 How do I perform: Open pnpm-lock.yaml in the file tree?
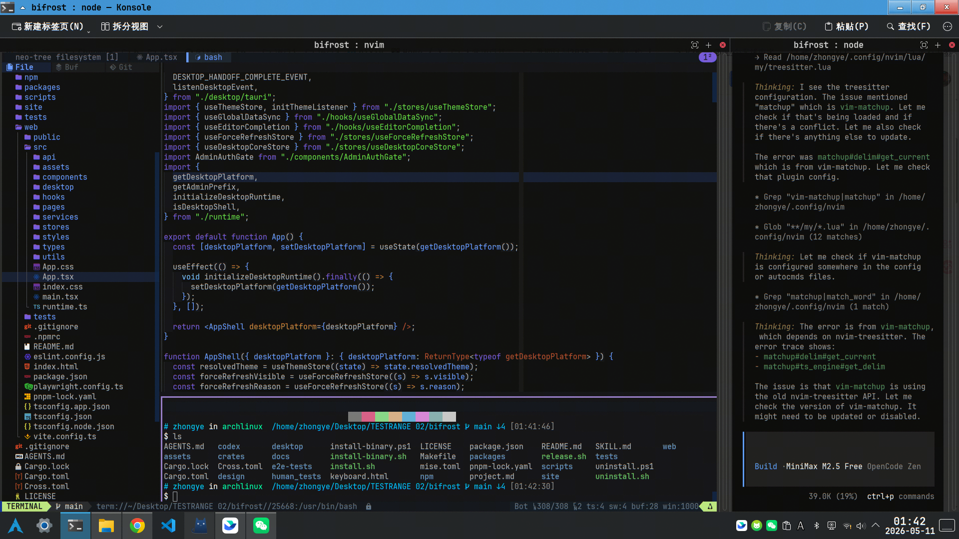pos(60,397)
